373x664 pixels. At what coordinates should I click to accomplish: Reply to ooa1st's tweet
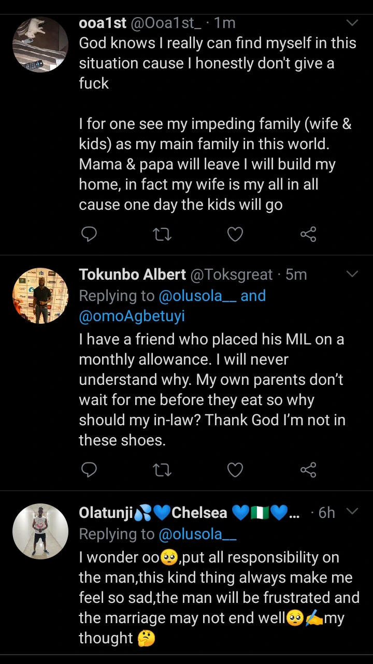[89, 235]
